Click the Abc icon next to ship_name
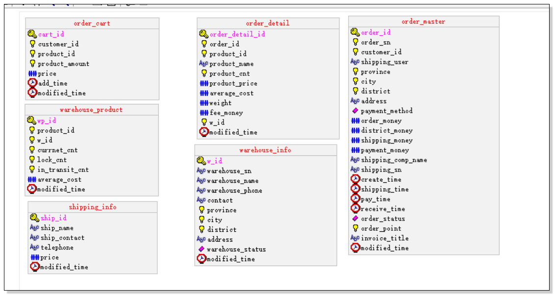554x295 pixels. point(34,227)
